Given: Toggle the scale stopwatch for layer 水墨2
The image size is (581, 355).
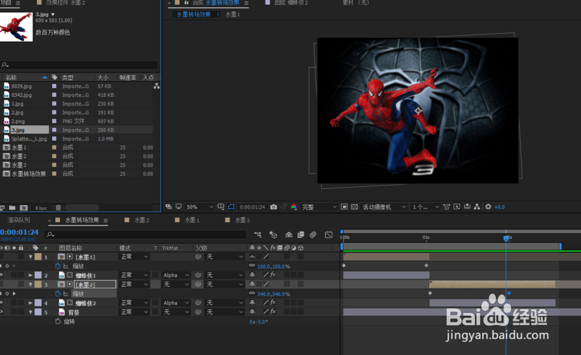Looking at the screenshot, I should [58, 294].
